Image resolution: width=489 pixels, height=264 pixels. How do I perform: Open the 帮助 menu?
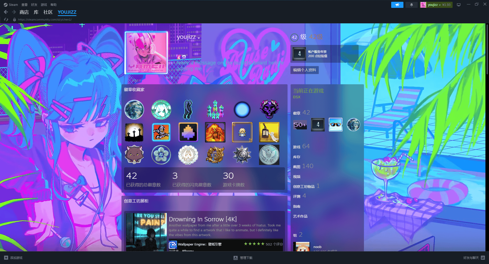(53, 5)
